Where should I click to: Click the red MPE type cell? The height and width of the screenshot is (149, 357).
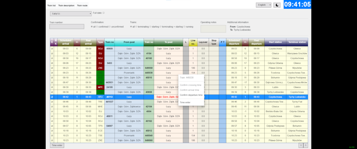coord(100,87)
